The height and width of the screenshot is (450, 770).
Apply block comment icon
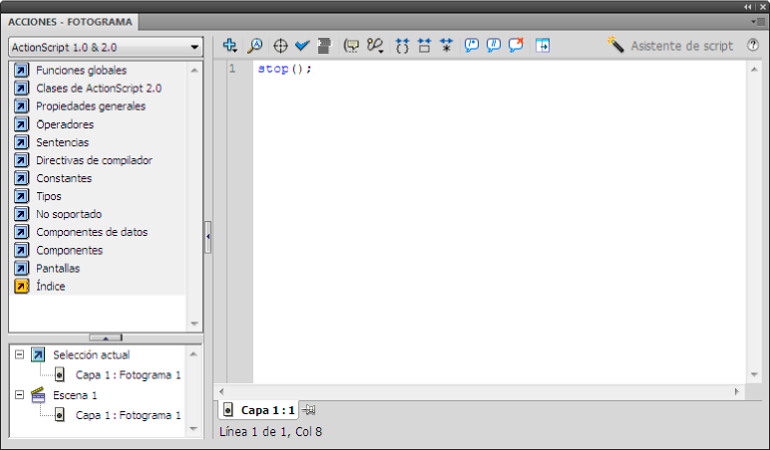[472, 46]
